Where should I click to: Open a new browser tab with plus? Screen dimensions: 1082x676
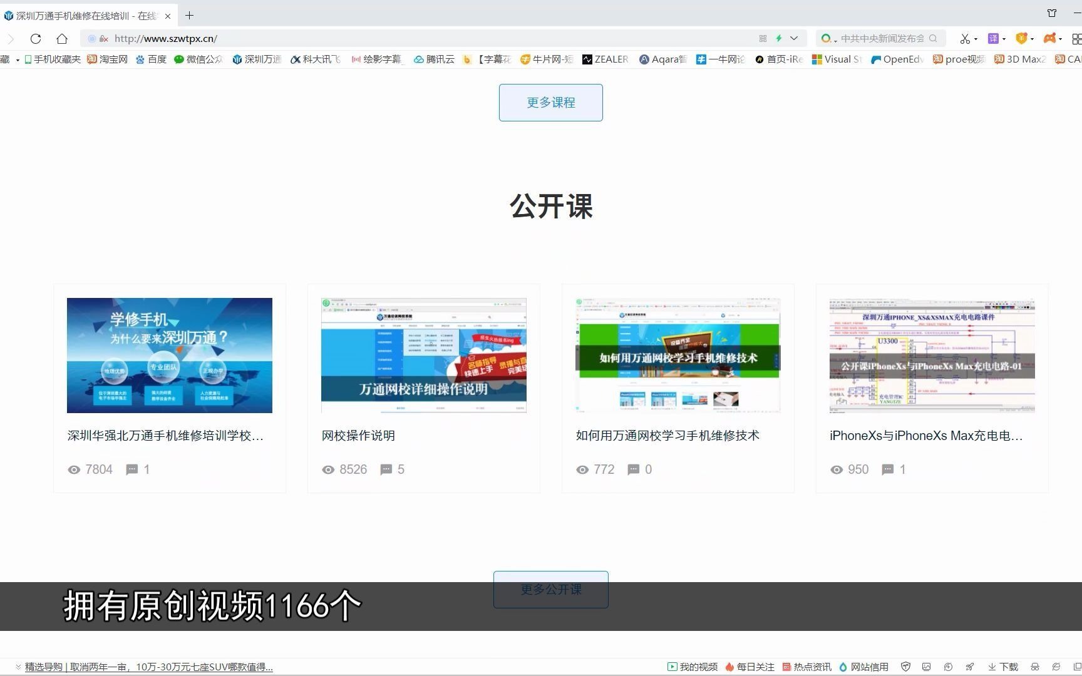189,15
